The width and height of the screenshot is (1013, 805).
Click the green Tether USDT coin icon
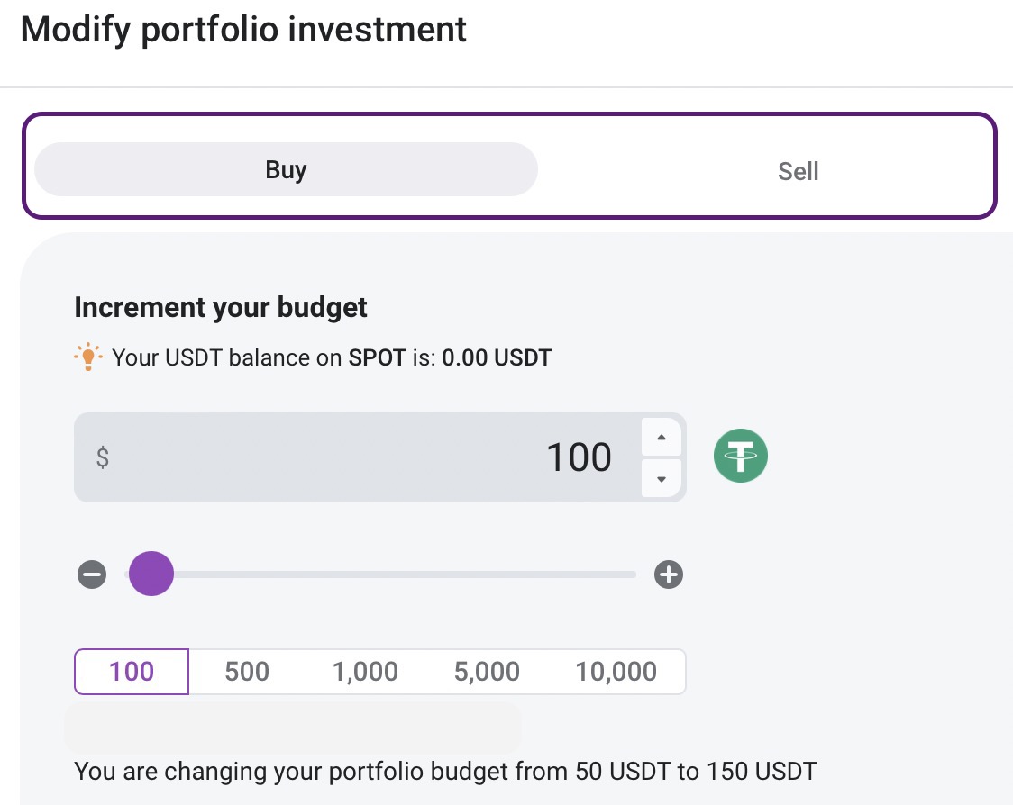coord(741,456)
